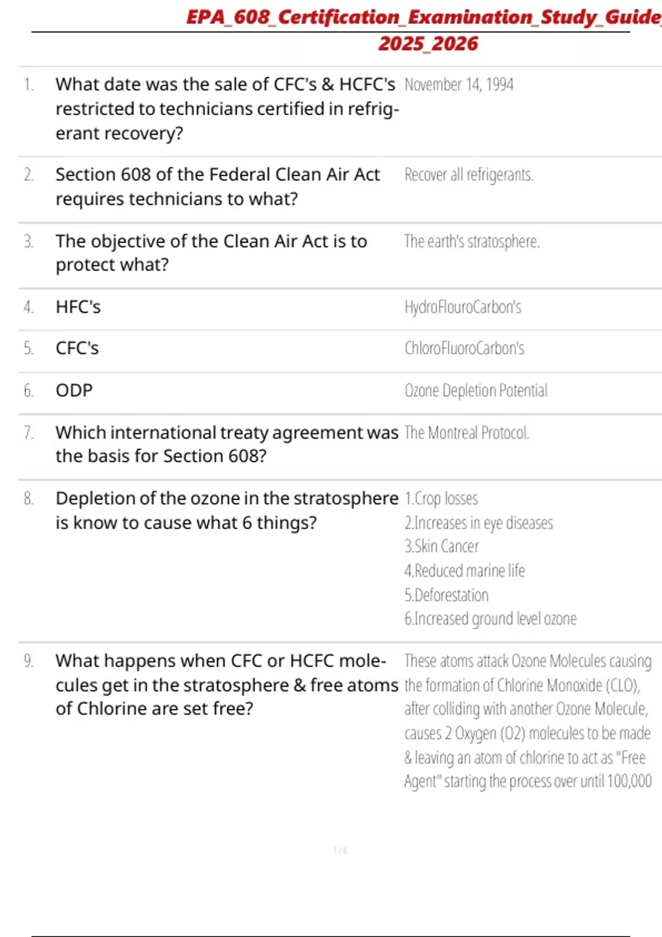Image resolution: width=662 pixels, height=937 pixels.
Task: Select the ChloroFluoroCarbon's definition
Action: point(465,348)
